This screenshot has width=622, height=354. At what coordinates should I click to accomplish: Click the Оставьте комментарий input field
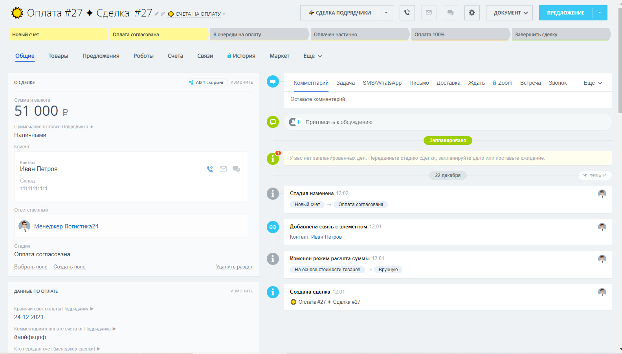pyautogui.click(x=447, y=99)
